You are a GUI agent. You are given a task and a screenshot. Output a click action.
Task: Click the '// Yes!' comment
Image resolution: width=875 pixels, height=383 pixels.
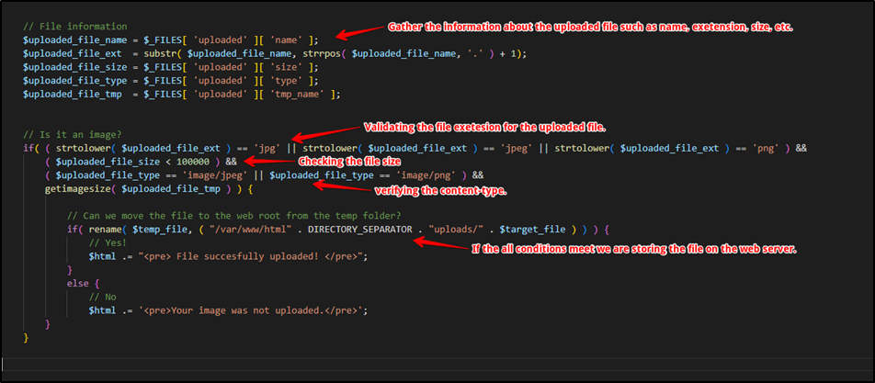pyautogui.click(x=108, y=242)
